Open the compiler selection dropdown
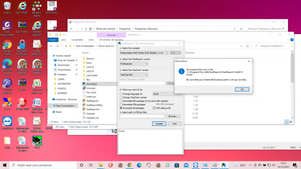Screen dimensions: 301x169 click(144, 53)
